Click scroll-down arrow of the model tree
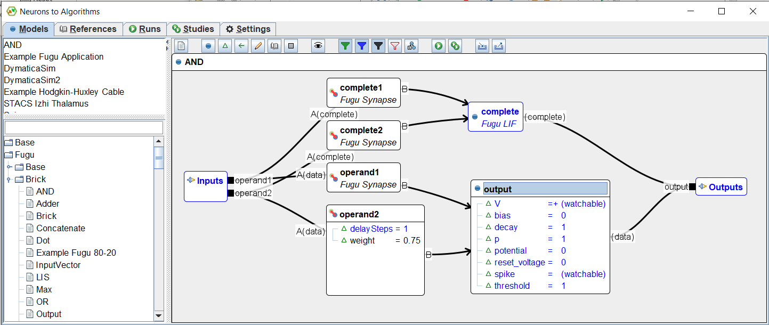The image size is (769, 325). (x=158, y=315)
